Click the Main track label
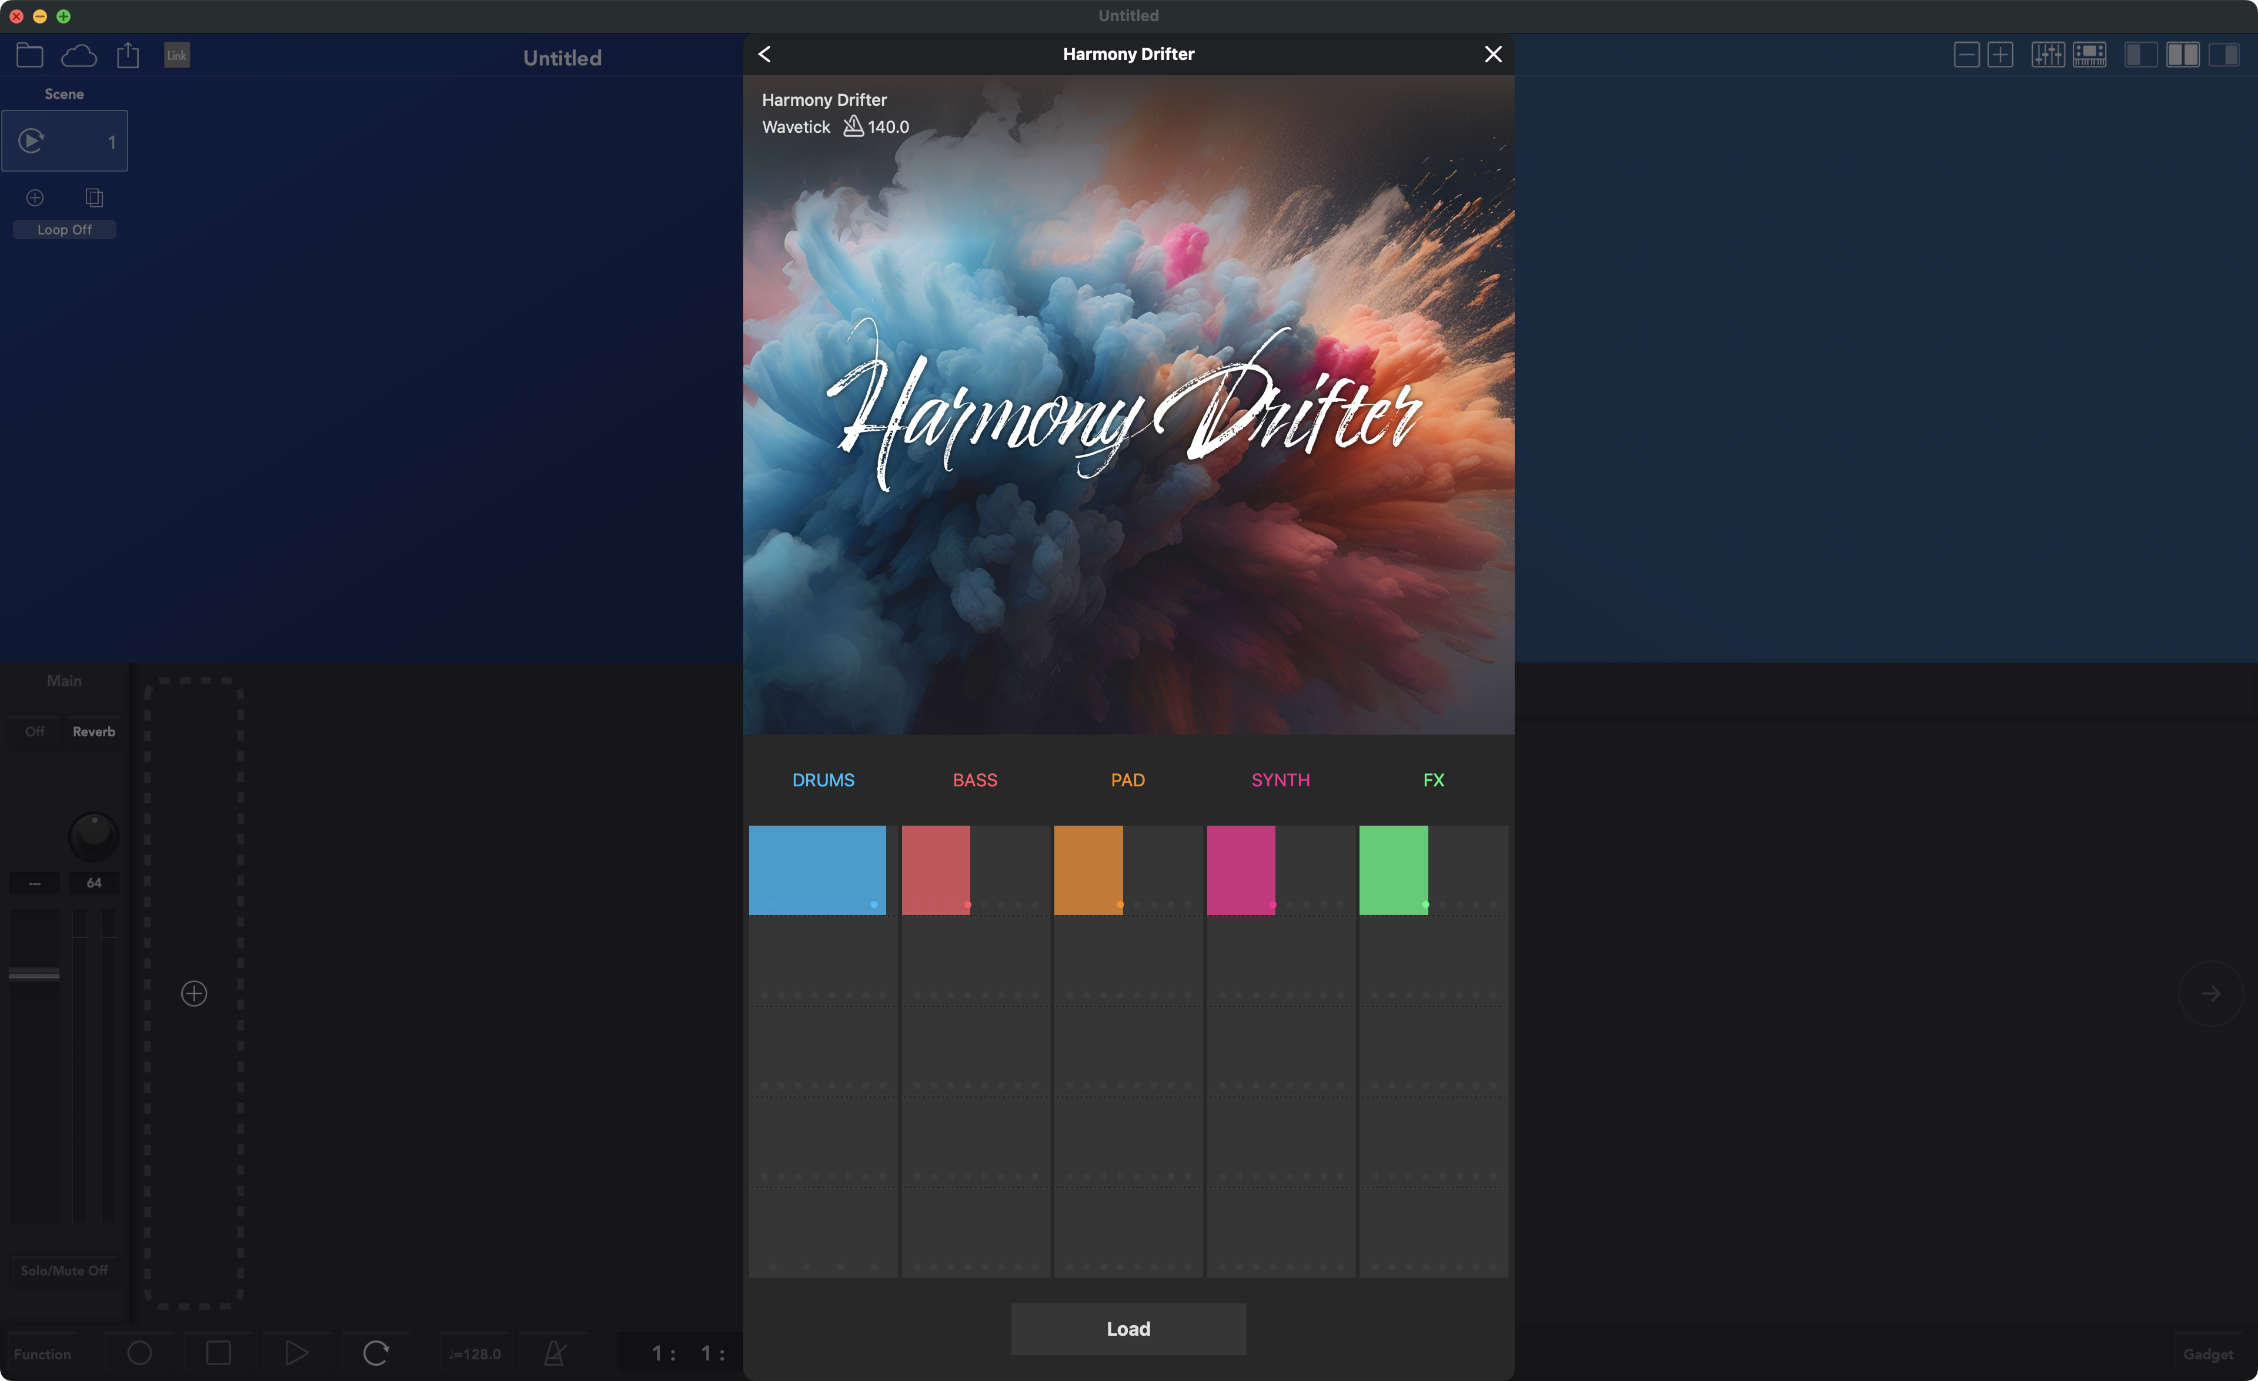Screen dimensions: 2258x1381 64,681
